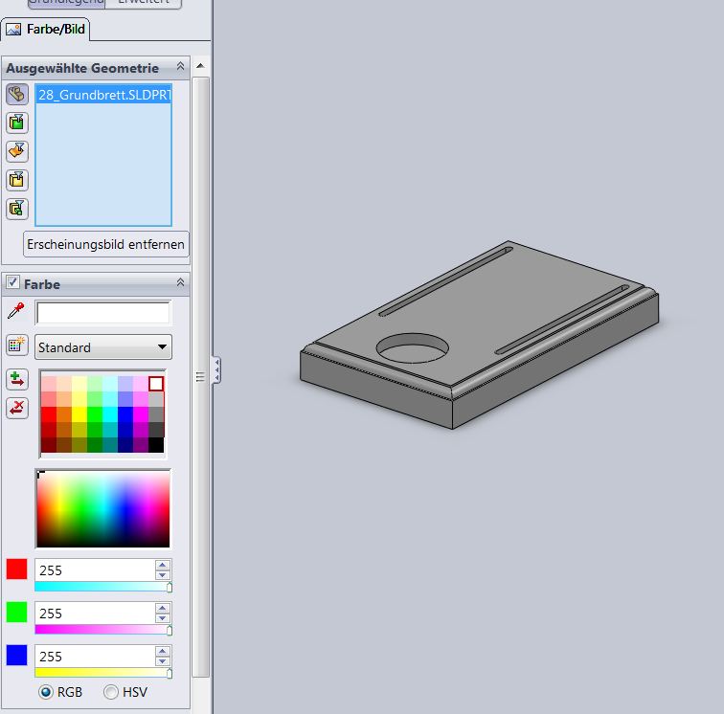Choose the white swatch in palette
This screenshot has height=714, width=724.
tap(156, 384)
